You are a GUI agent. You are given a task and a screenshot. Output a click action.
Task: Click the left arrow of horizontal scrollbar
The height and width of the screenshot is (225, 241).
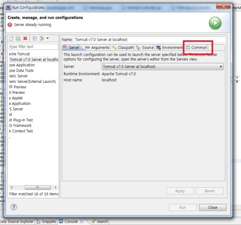tap(11, 187)
